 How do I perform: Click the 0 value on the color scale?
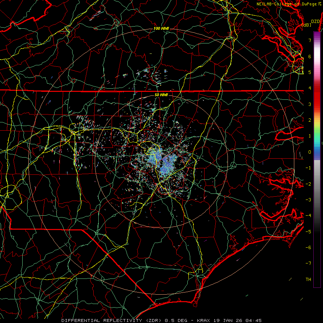[x=310, y=152]
